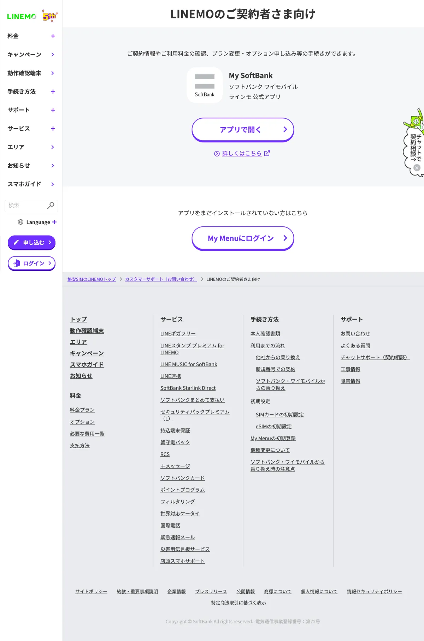Viewport: 424px width, 641px height.
Task: Open LINEギガフリー service link
Action: (x=178, y=334)
